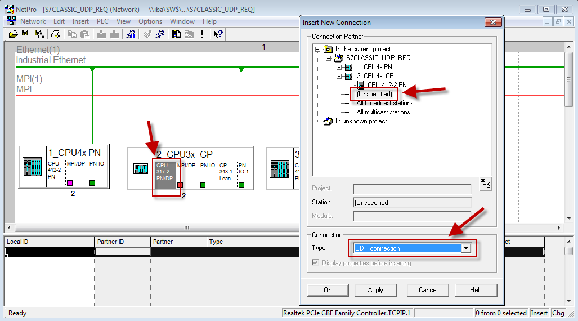578x321 pixels.
Task: Click the Open project folder icon
Action: click(x=14, y=34)
